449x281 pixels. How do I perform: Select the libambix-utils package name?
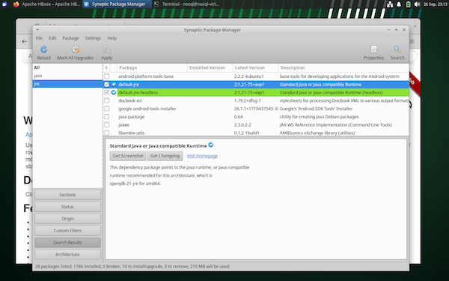click(x=131, y=133)
